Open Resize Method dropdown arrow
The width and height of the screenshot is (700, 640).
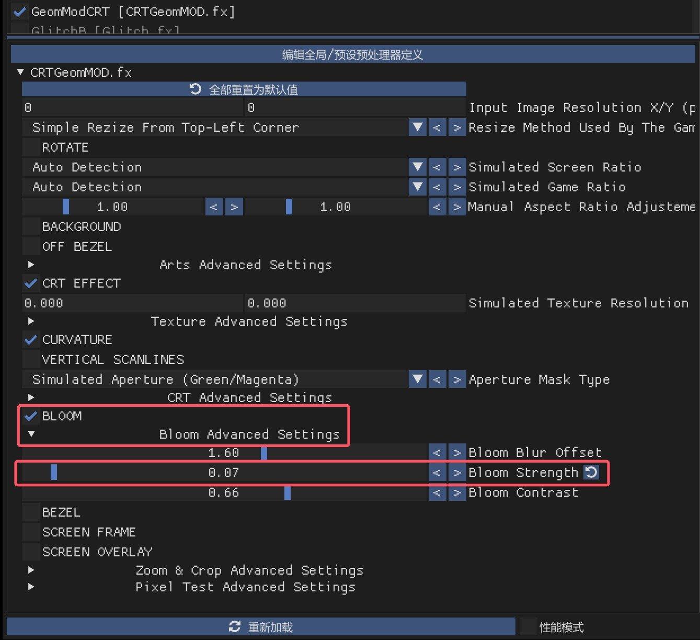coord(417,128)
